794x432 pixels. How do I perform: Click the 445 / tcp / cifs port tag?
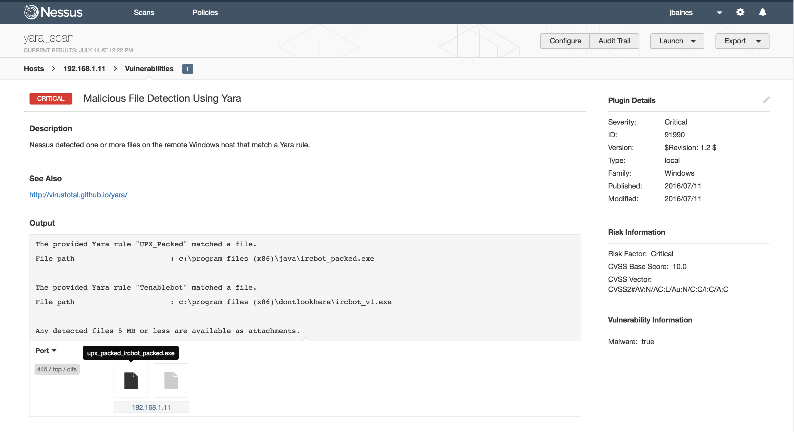57,369
